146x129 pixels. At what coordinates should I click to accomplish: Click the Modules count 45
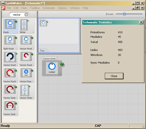coord(119,37)
